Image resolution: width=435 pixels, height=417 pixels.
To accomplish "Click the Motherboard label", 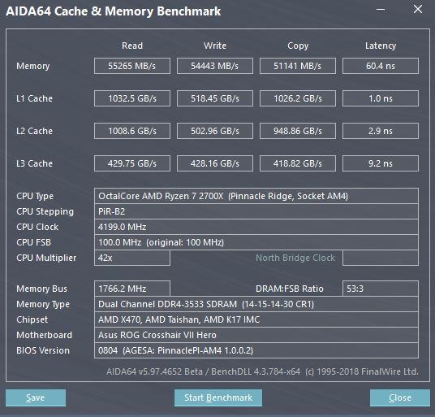I will [x=45, y=335].
